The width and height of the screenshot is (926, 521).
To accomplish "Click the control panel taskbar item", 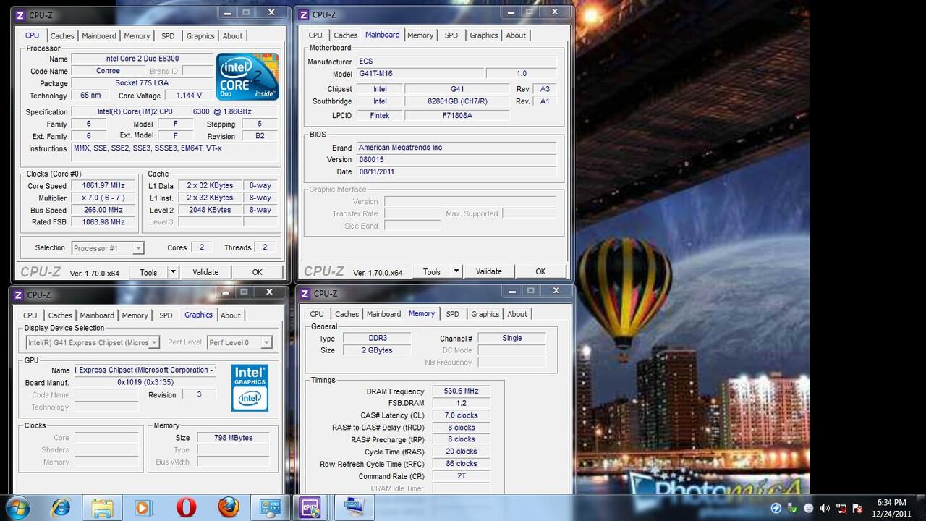I will coord(270,508).
